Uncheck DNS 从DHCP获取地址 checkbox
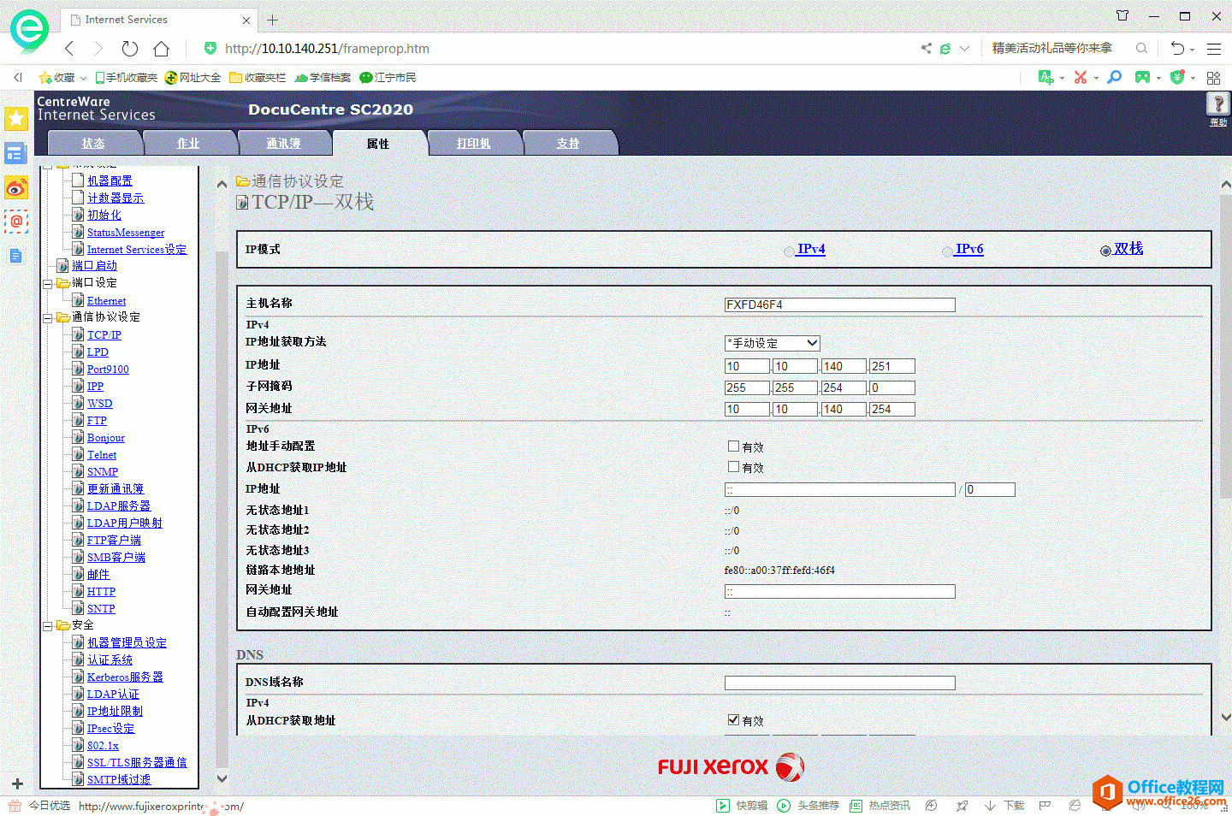Viewport: 1232px width, 816px height. [x=733, y=720]
